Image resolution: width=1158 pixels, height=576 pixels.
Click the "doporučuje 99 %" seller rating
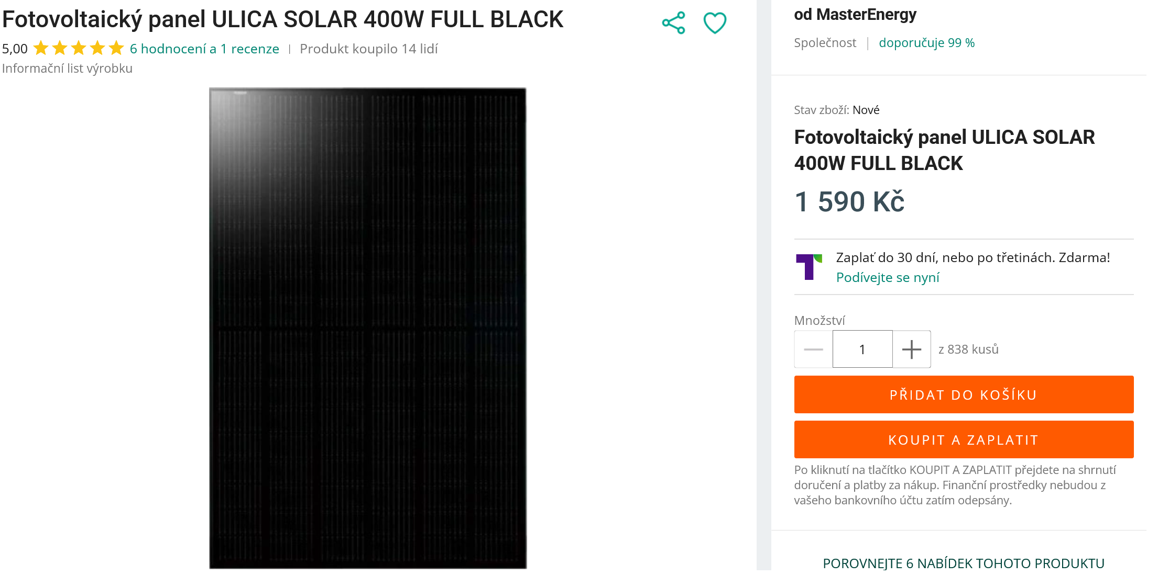pyautogui.click(x=926, y=43)
